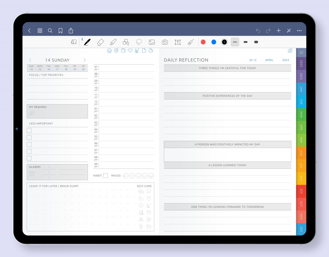Select the neutral mood face
329x257 pixels.
pos(138,176)
